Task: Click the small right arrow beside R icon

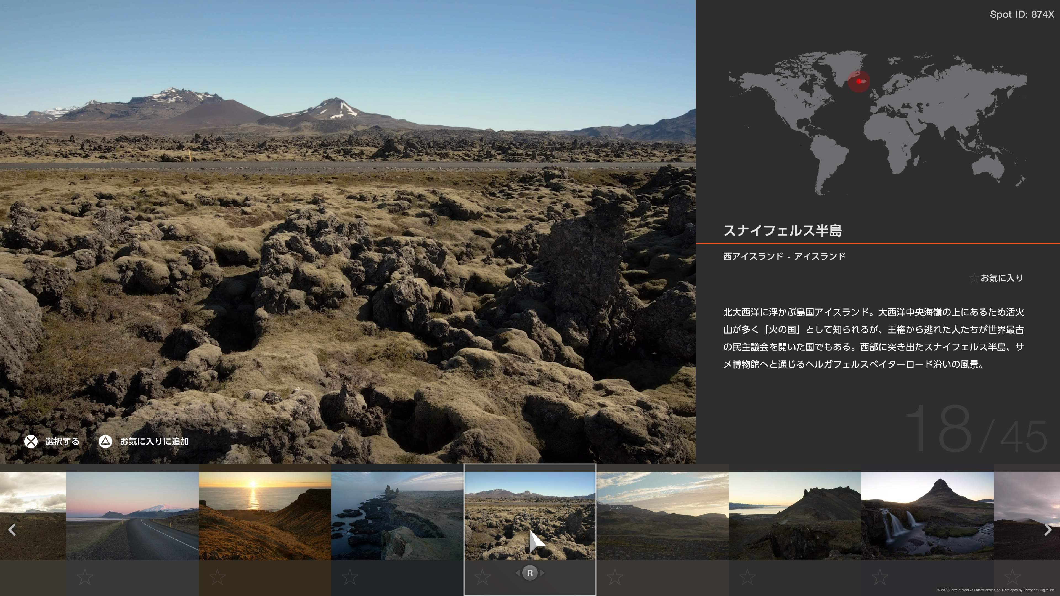Action: (x=542, y=573)
